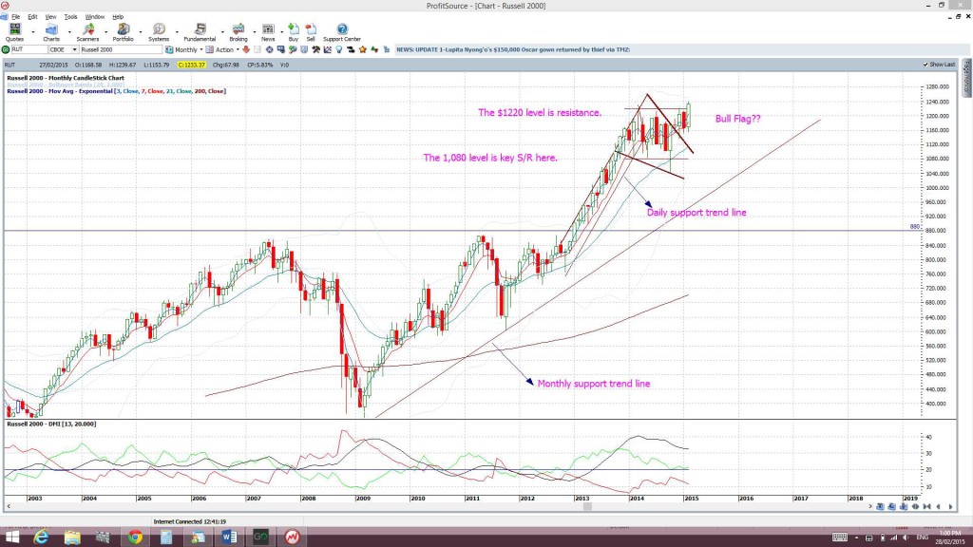Toggle the Show Last checkbox

pos(925,65)
